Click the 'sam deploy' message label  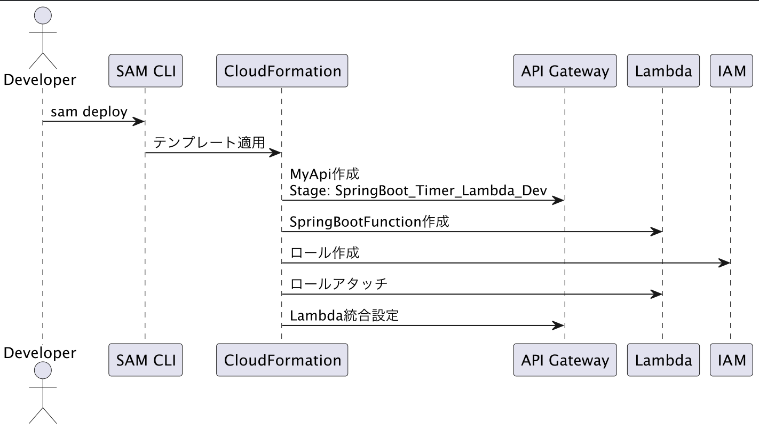(89, 112)
